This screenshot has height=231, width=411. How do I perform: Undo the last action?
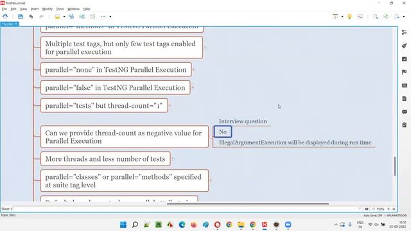coord(31,17)
